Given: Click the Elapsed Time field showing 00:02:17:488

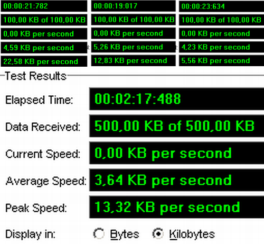Looking at the screenshot, I should tap(177, 99).
